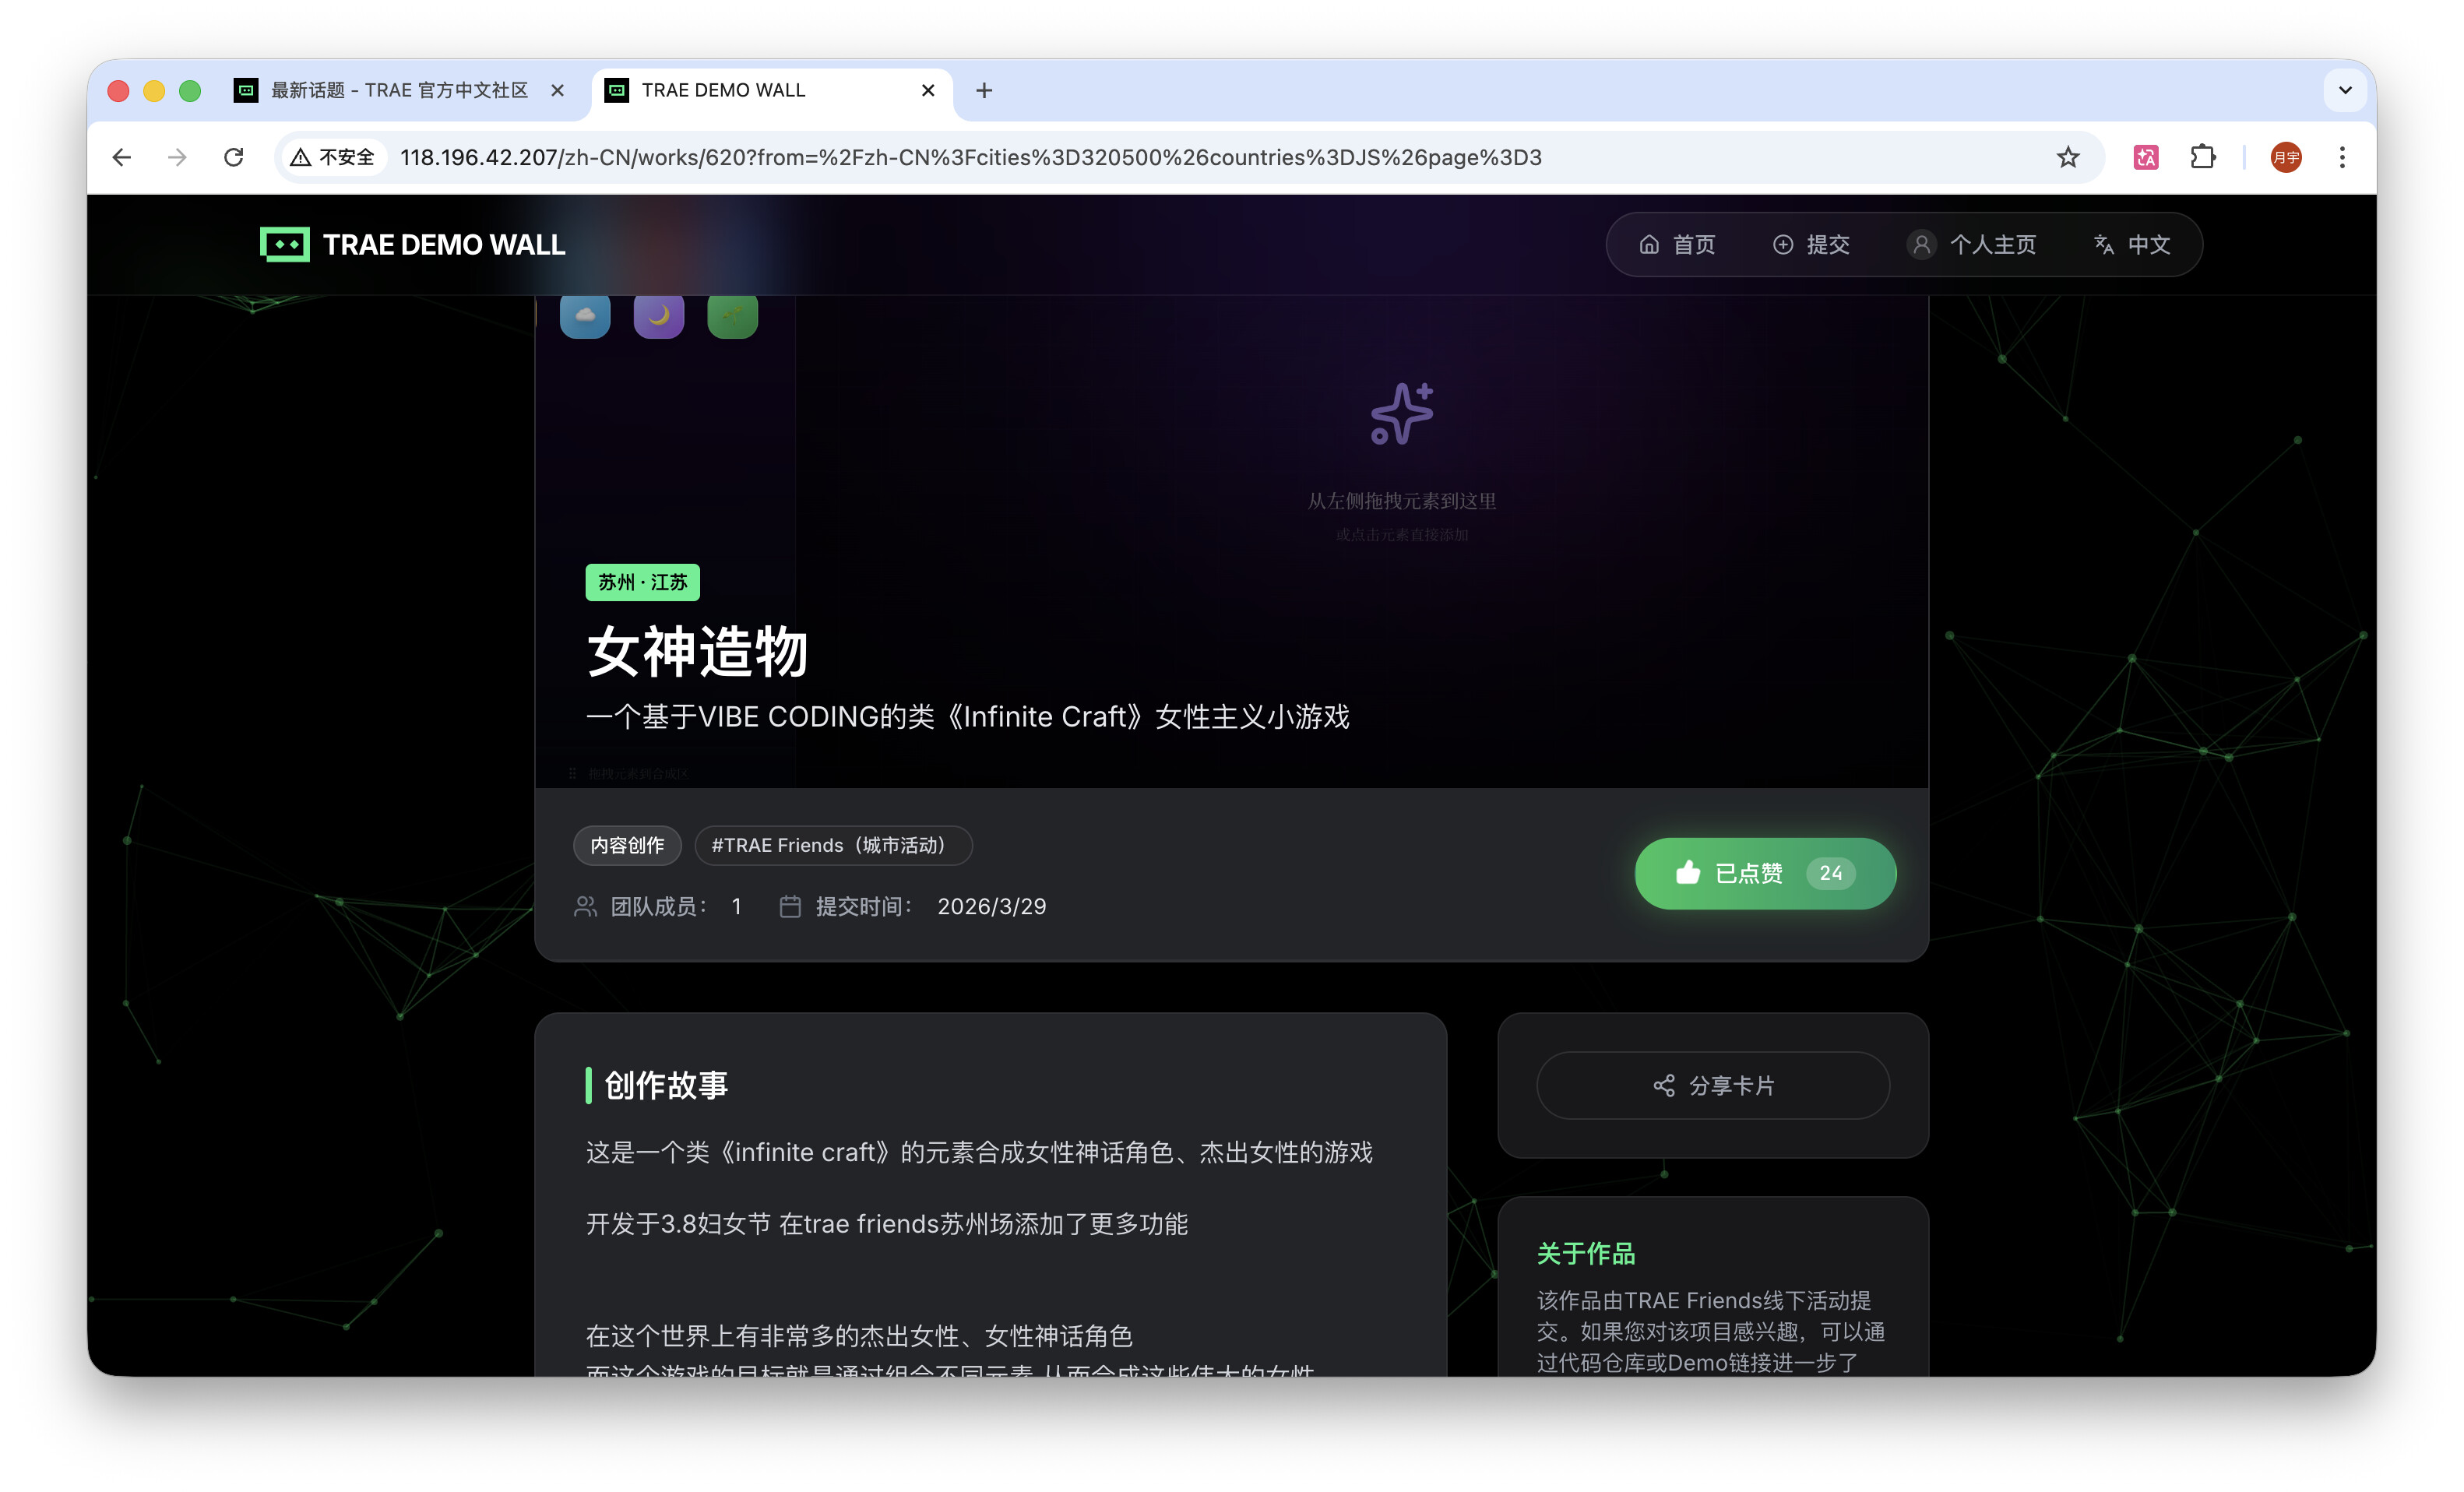Open the 中文 language switcher

[x=2131, y=244]
